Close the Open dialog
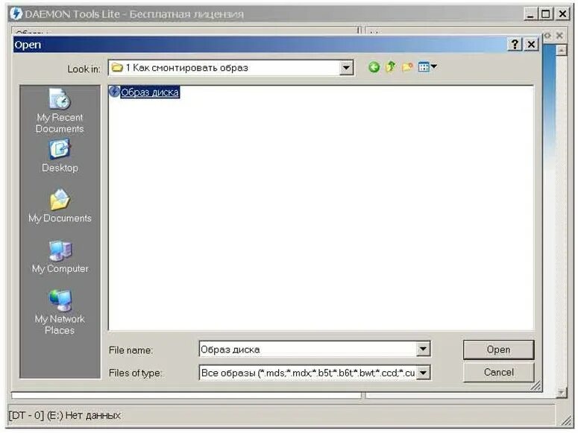The height and width of the screenshot is (433, 578). [x=531, y=45]
